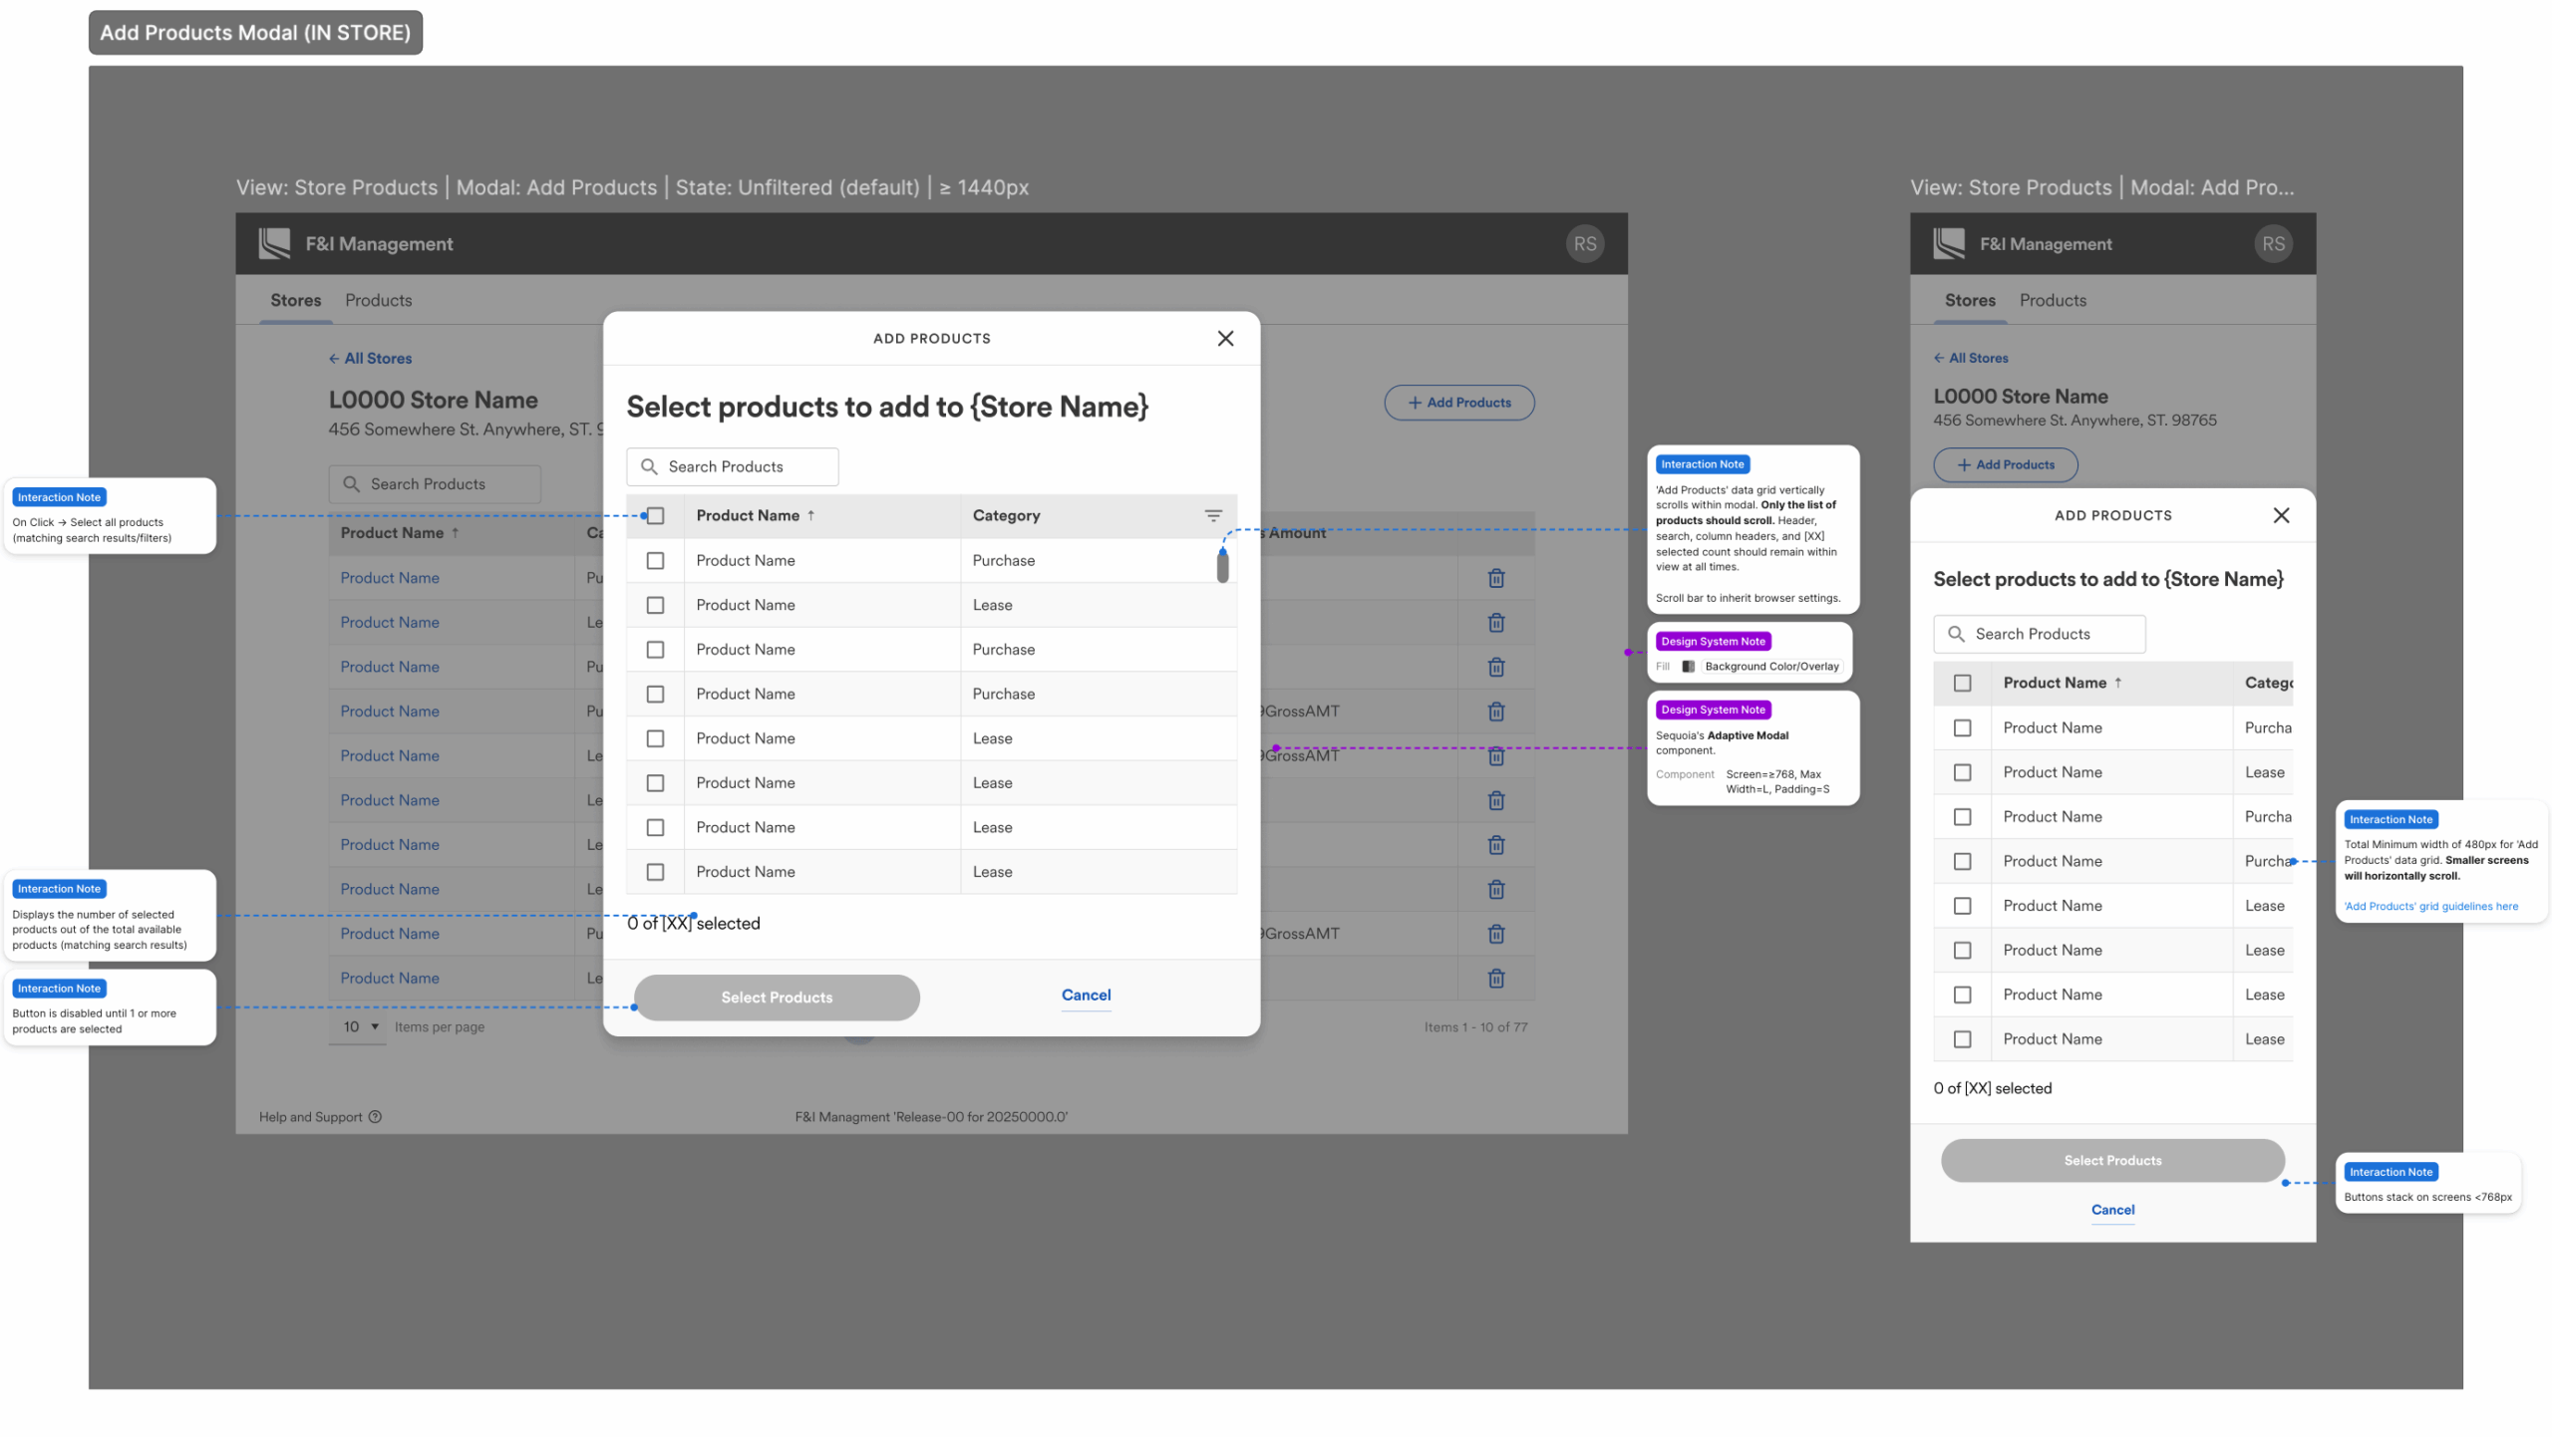Click the RS avatar in main header
Viewport: 2552px width, 1437px height.
tap(1584, 244)
